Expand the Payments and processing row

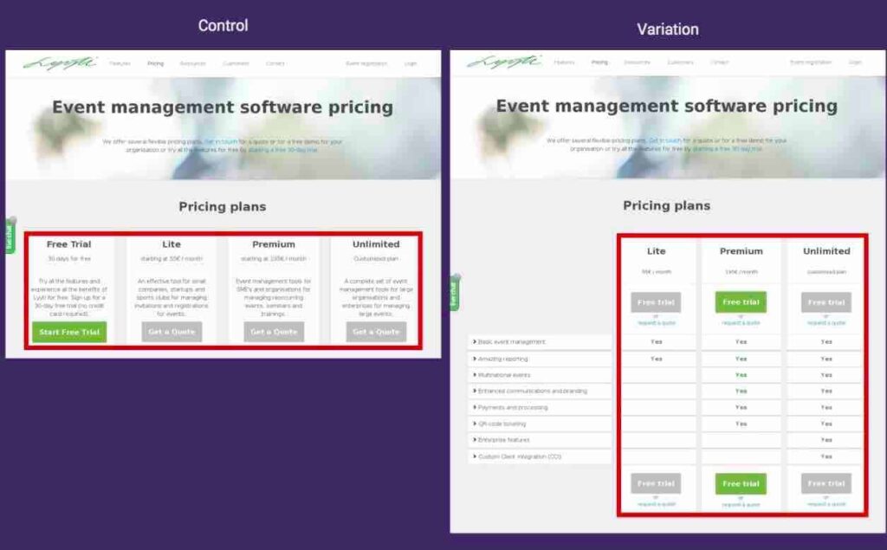tap(513, 407)
